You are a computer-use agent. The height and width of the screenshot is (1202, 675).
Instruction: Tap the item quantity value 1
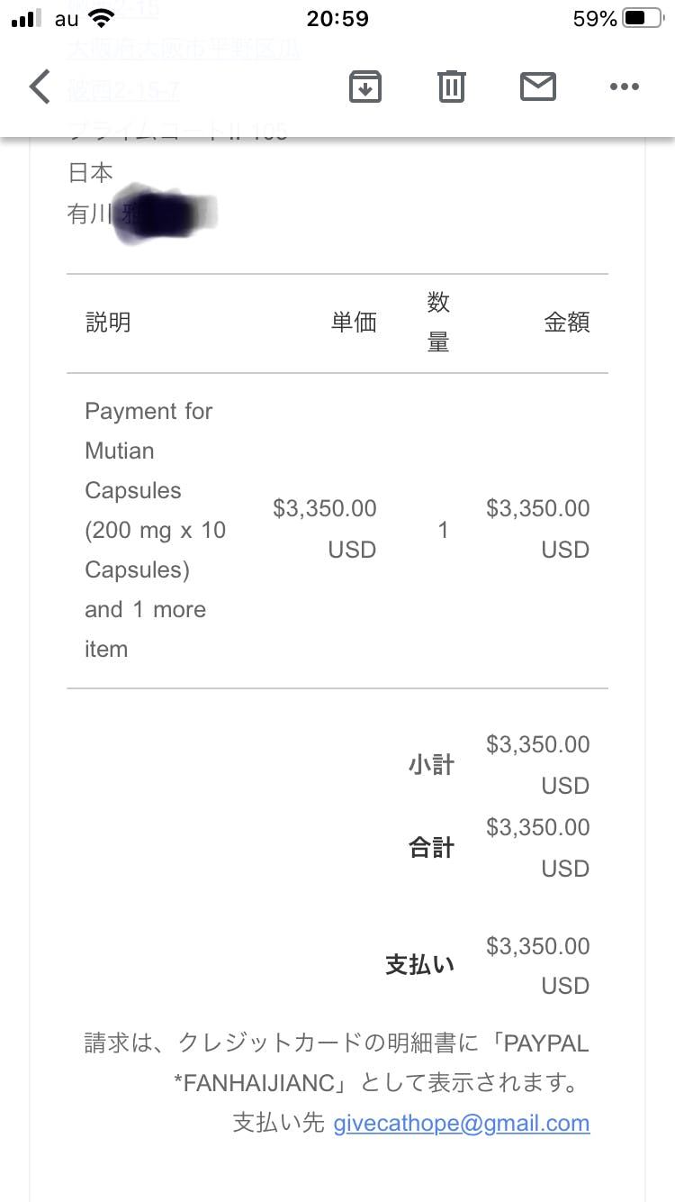coord(443,530)
